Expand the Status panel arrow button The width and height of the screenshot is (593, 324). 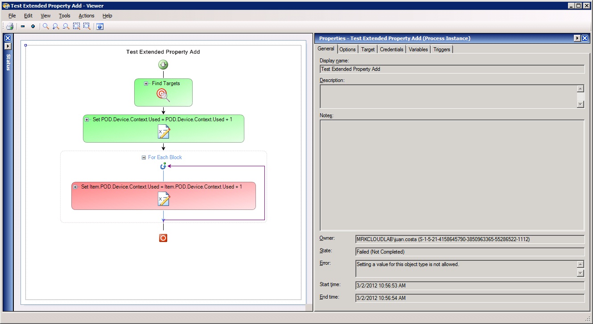coord(8,46)
